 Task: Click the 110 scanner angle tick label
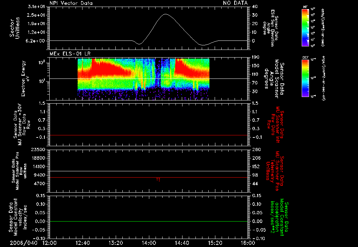256,74
